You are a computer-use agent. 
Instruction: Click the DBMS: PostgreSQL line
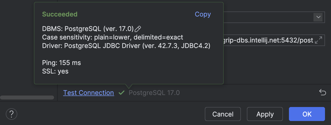click(88, 29)
